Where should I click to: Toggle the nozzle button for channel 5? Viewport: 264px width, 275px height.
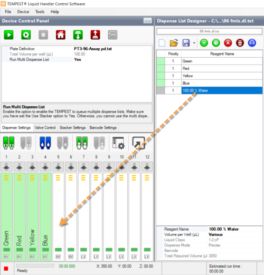pyautogui.click(x=58, y=167)
